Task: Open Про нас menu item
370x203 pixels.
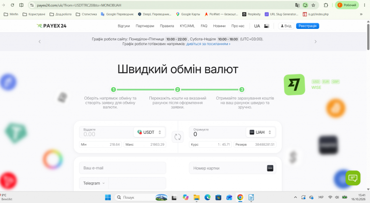Action: pyautogui.click(x=238, y=26)
